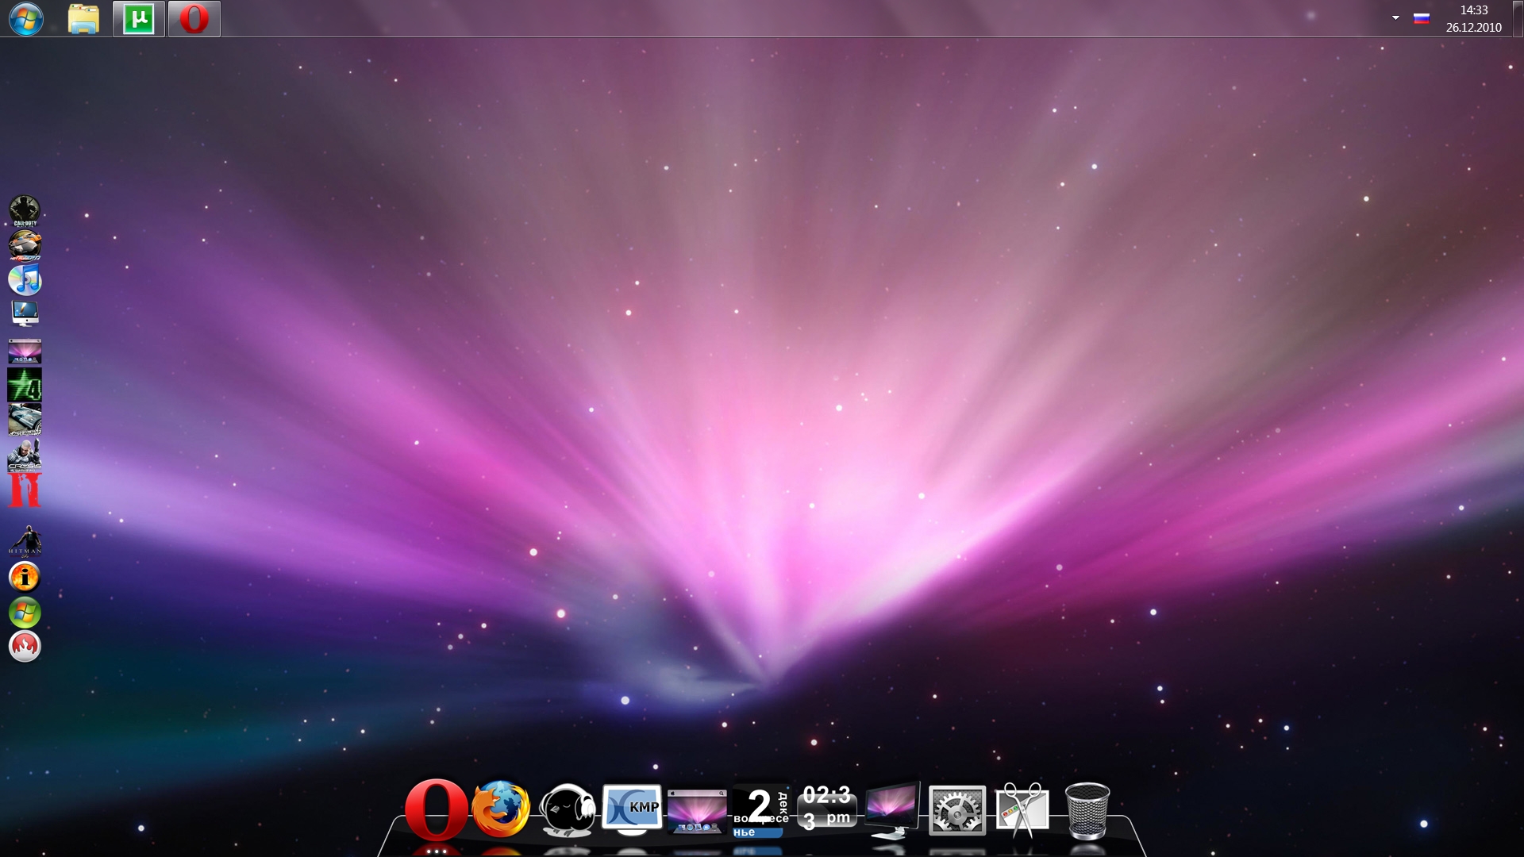This screenshot has height=857, width=1524.
Task: Launch iTunes from the left sidebar
Action: (x=25, y=279)
